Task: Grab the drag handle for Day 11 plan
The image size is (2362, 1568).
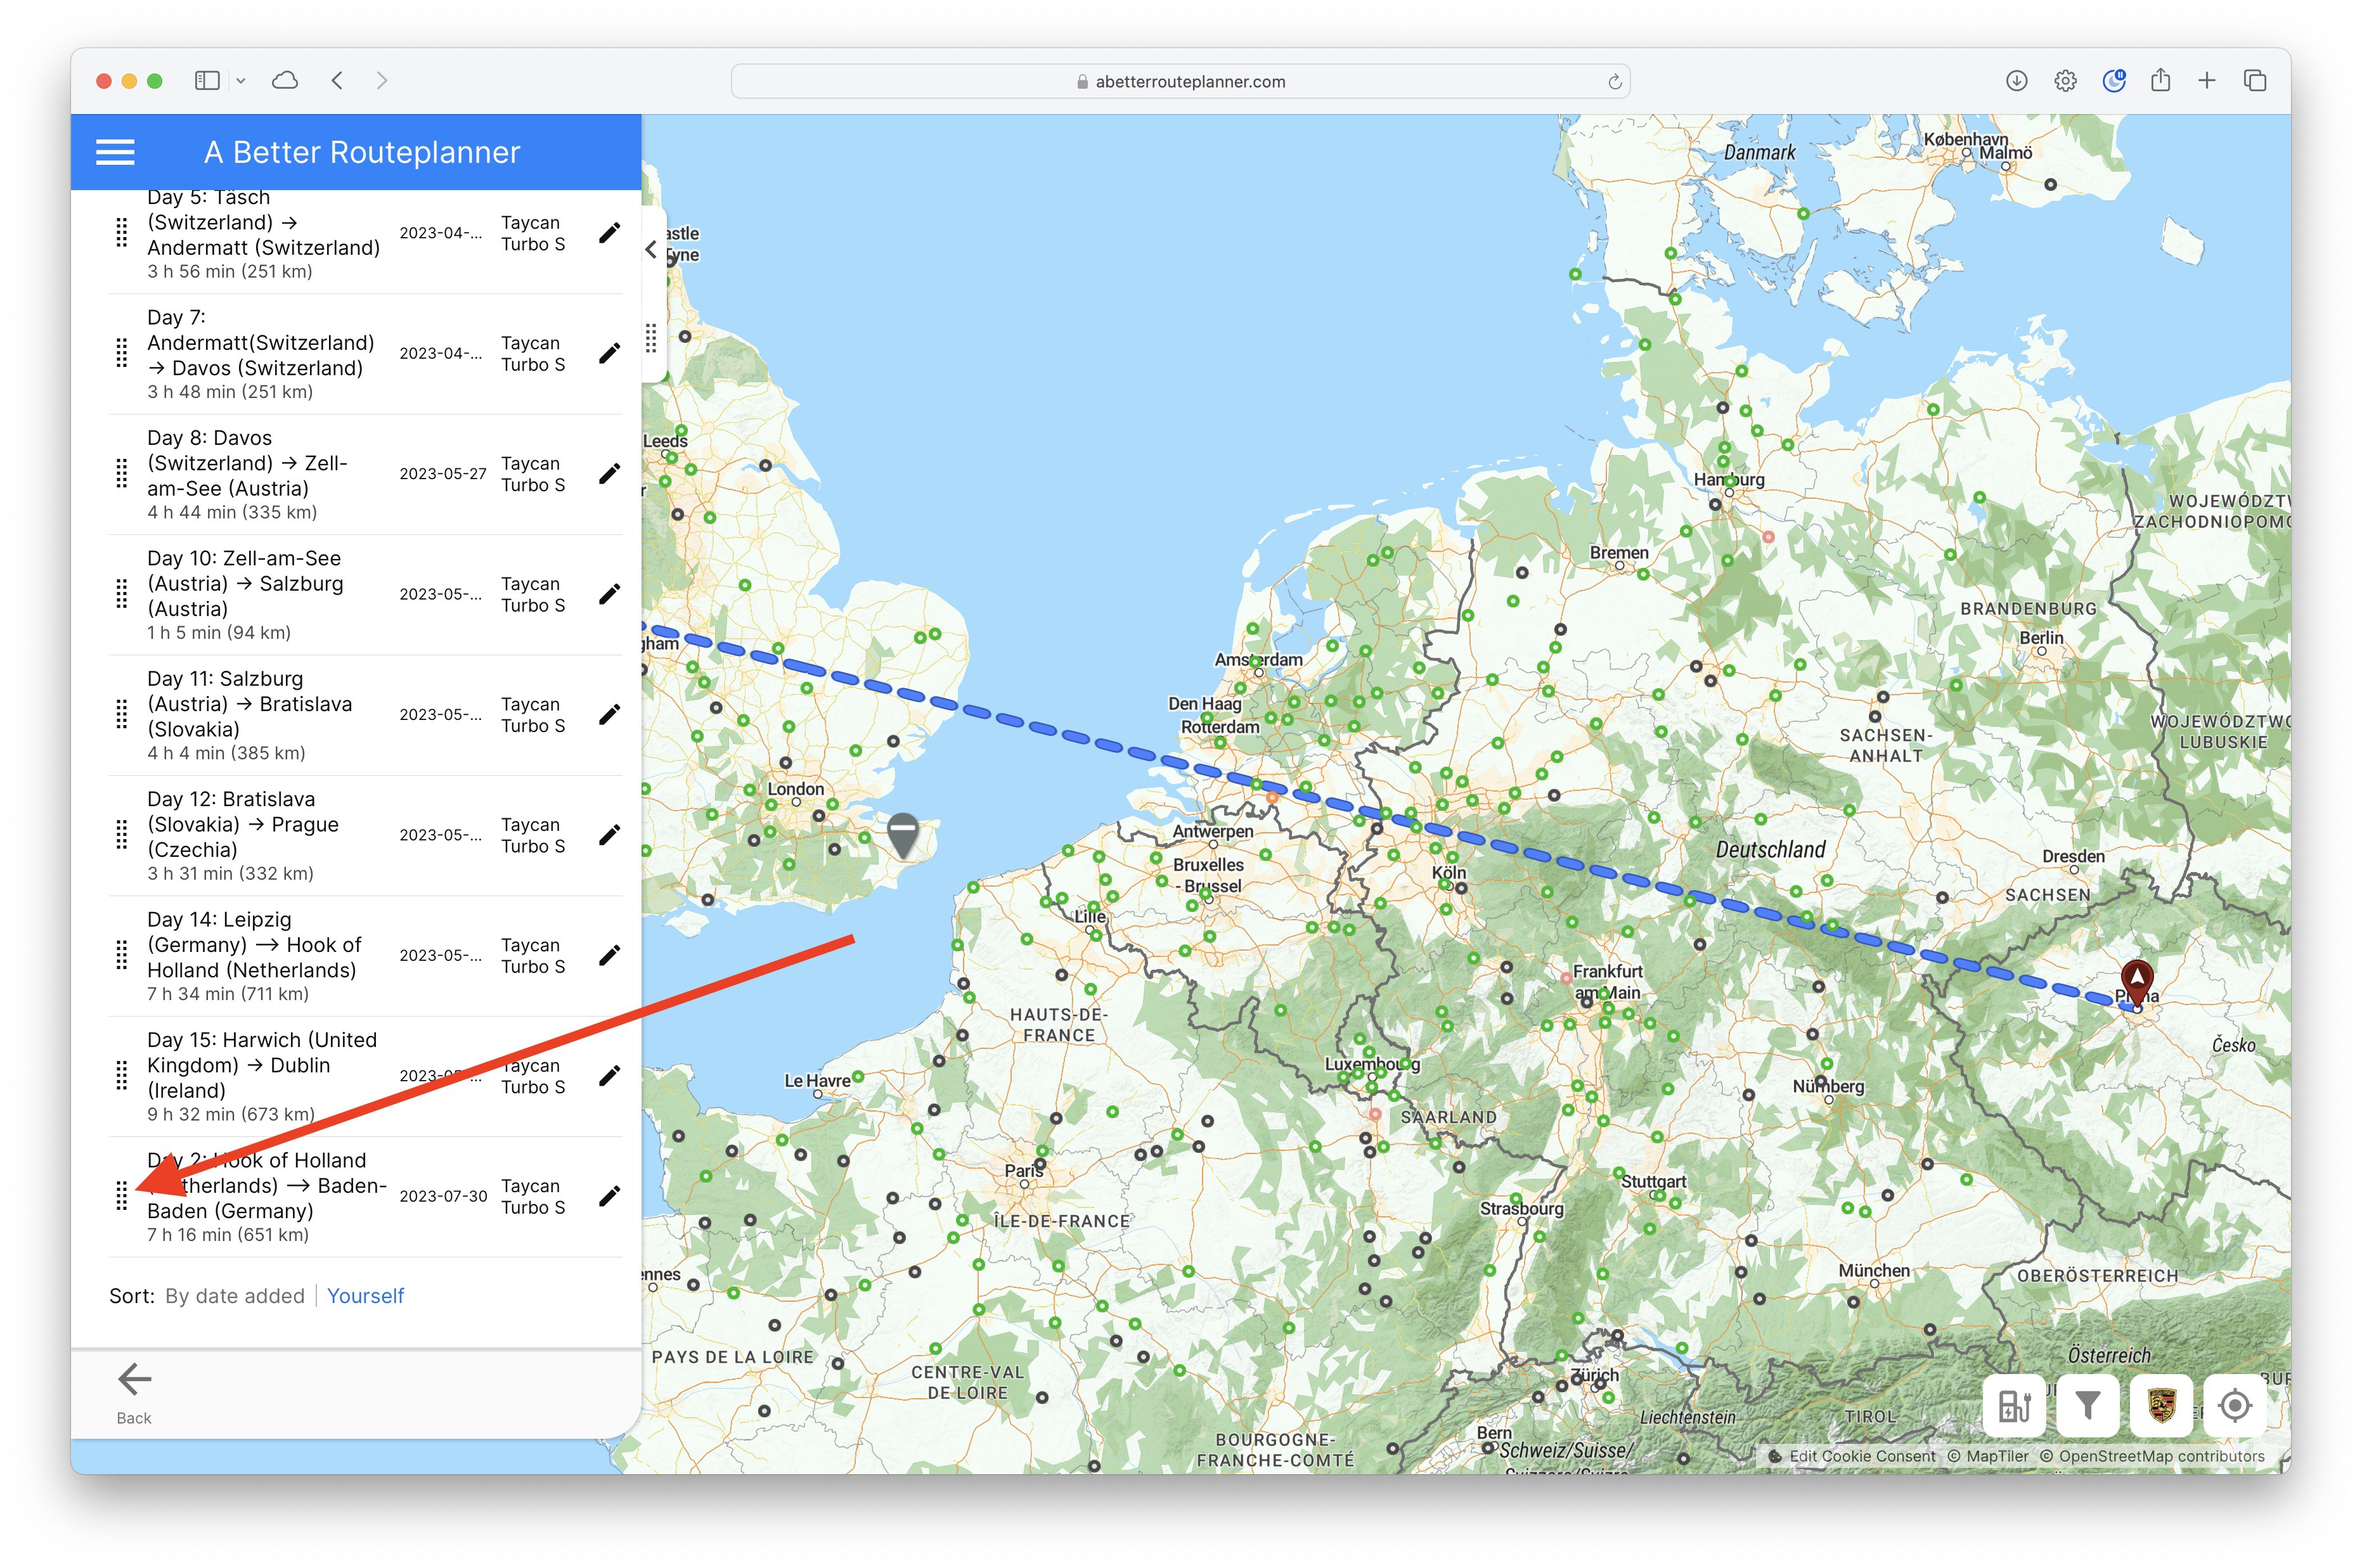Action: coord(122,715)
